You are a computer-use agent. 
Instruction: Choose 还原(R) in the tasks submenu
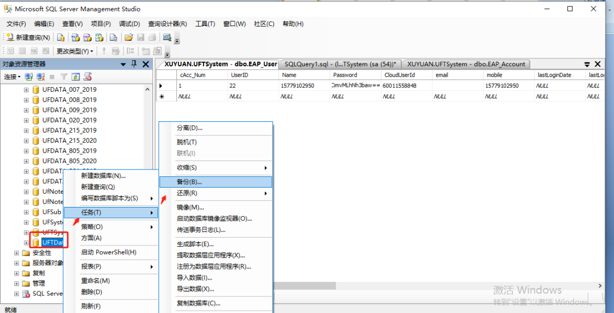(215, 193)
